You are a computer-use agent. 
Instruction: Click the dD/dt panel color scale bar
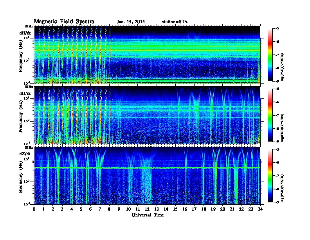(x=270, y=115)
